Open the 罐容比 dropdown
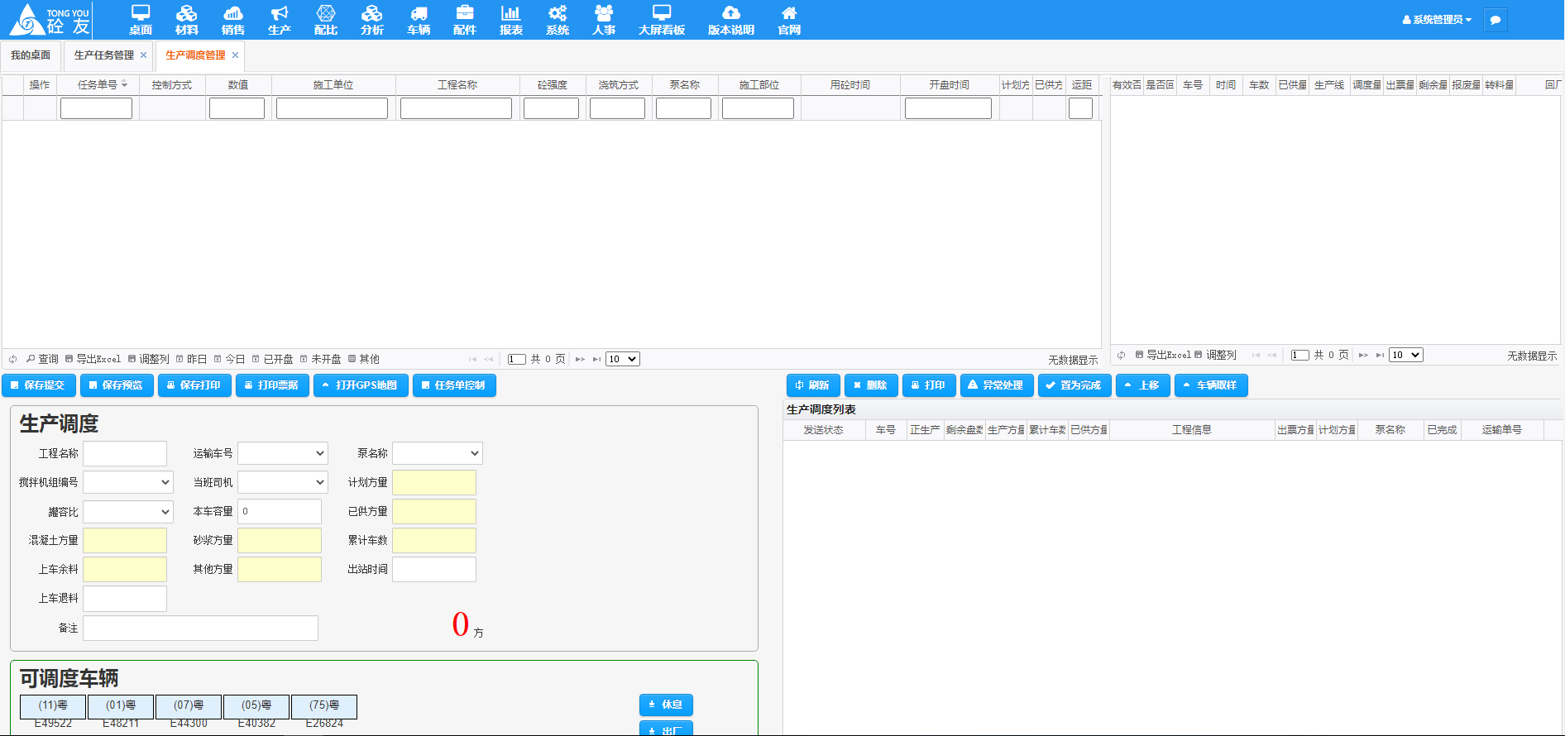Viewport: 1565px width, 736px height. pyautogui.click(x=128, y=512)
